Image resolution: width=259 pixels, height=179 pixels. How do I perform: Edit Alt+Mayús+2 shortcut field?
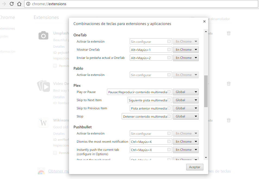(151, 58)
